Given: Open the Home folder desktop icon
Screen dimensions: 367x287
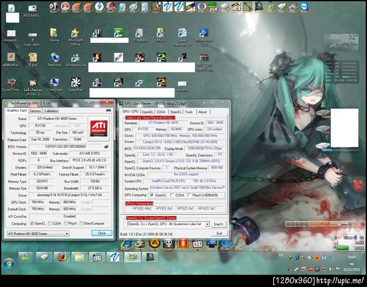Looking at the screenshot, I should [54, 35].
